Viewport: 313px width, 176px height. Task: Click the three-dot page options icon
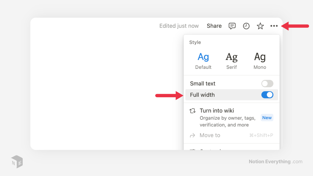[x=274, y=26]
